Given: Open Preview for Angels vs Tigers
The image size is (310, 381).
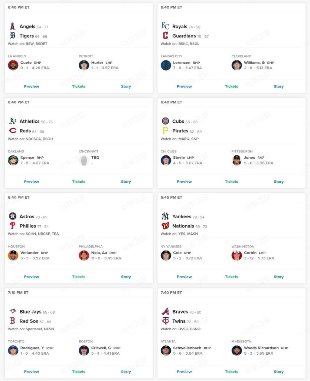Looking at the screenshot, I should click(32, 86).
